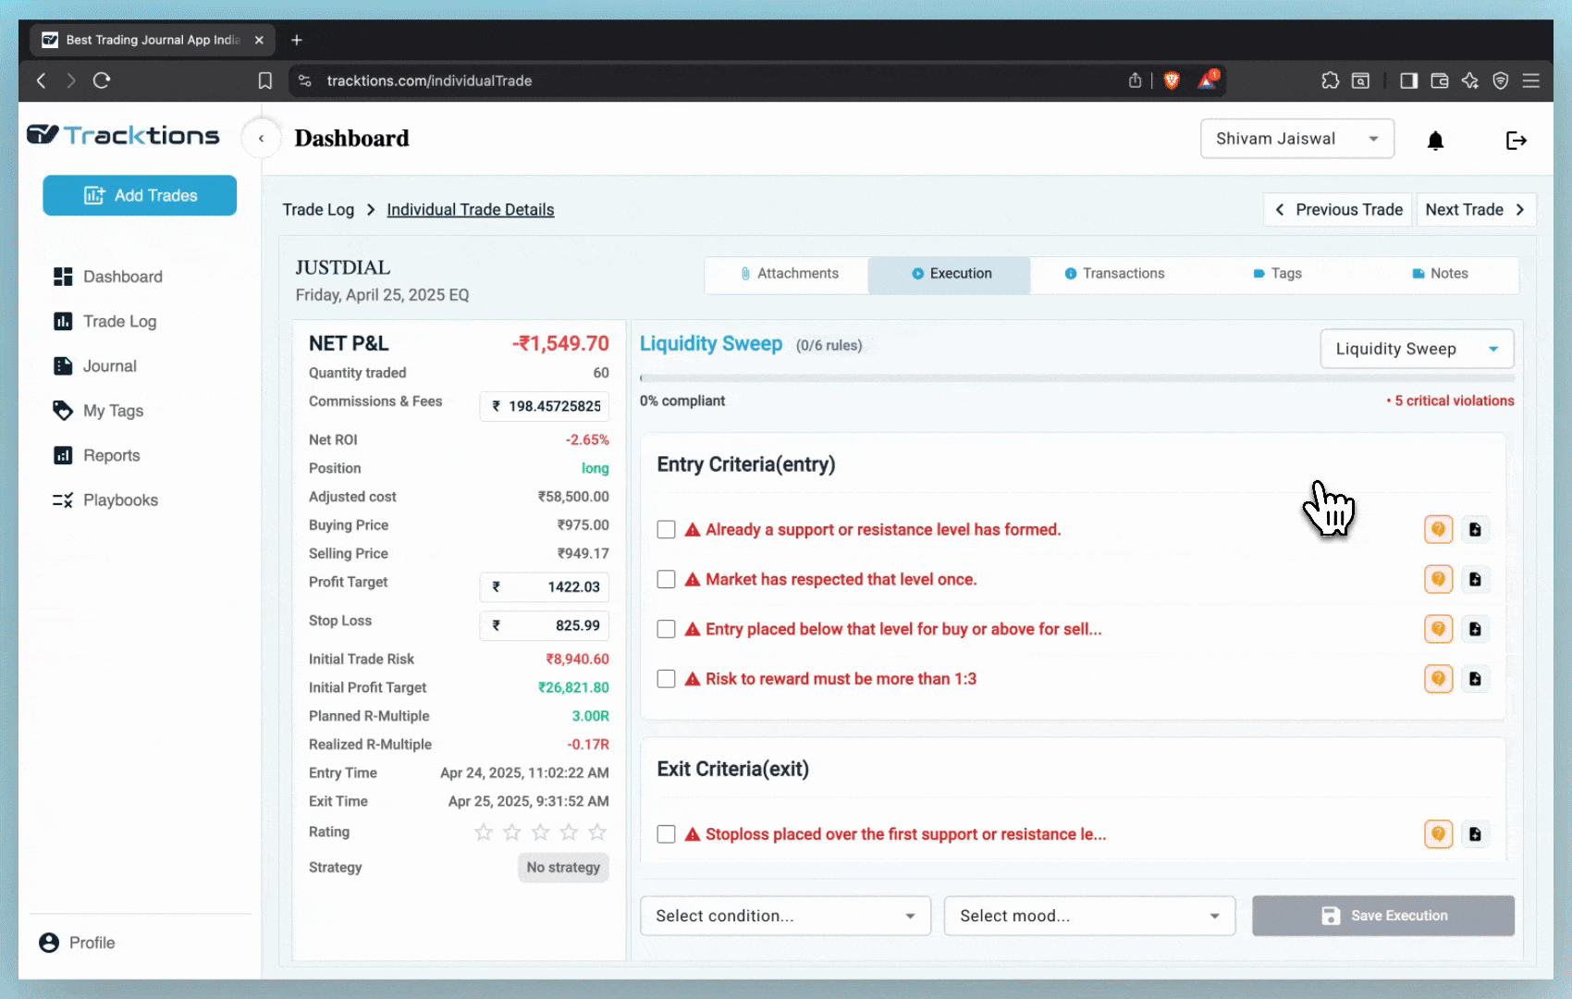
Task: Switch to the Transactions tab
Action: pos(1114,274)
